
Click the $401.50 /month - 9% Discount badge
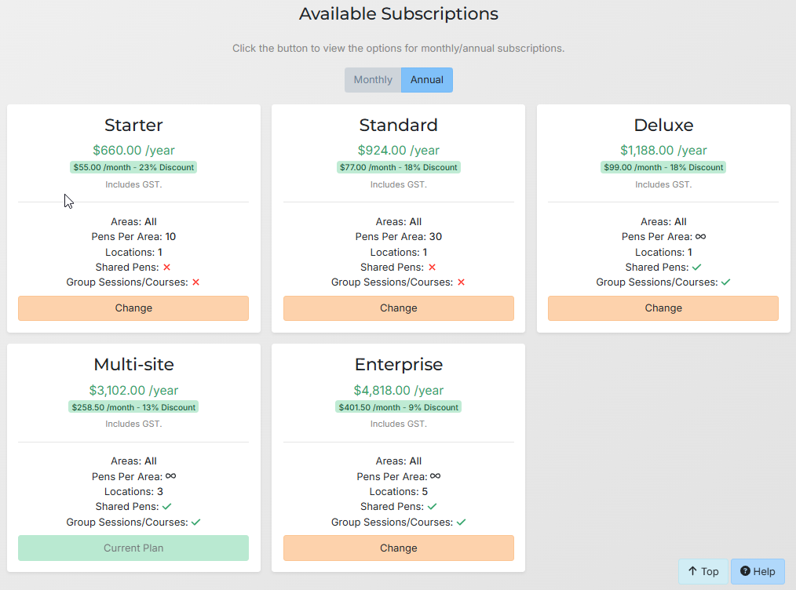tap(399, 407)
